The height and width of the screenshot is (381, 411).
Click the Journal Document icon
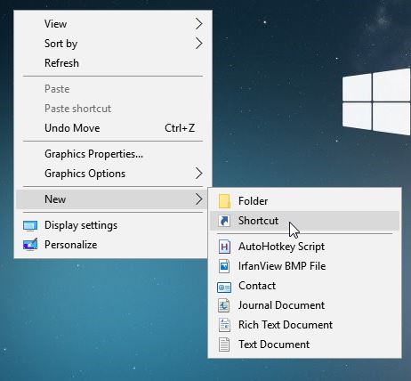tap(224, 305)
